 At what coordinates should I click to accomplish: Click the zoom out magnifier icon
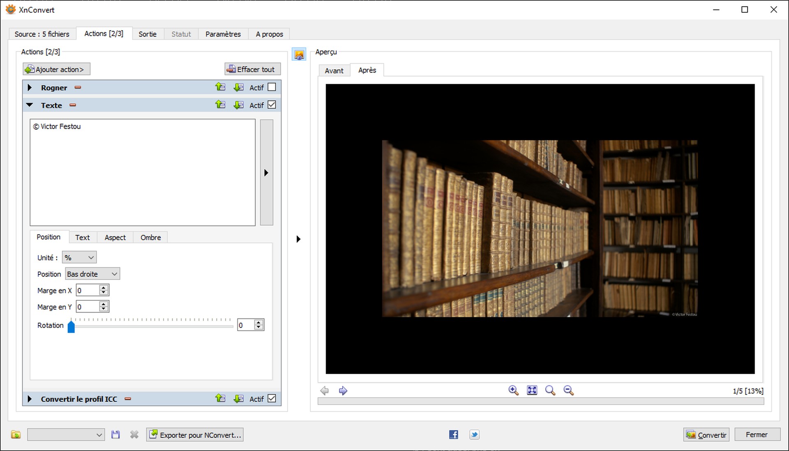[x=568, y=390]
